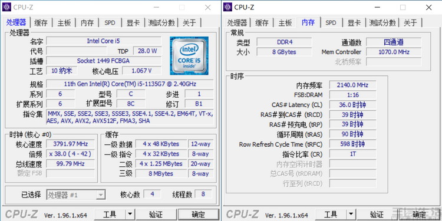Switch to 内存 tab in the left window

[x=87, y=22]
